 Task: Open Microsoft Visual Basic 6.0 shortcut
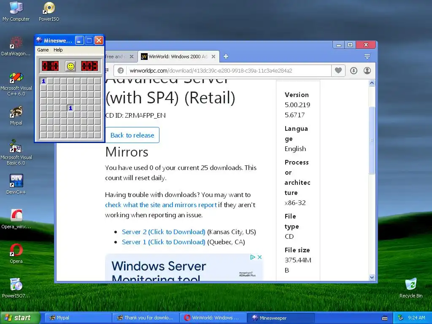coord(16,153)
